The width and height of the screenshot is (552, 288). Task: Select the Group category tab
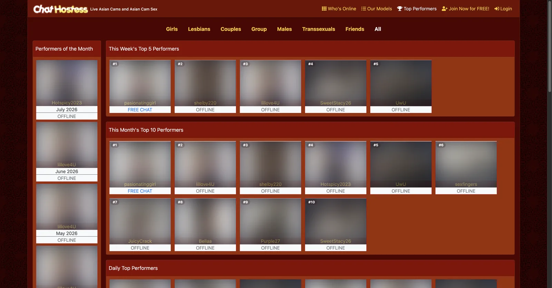pos(259,29)
